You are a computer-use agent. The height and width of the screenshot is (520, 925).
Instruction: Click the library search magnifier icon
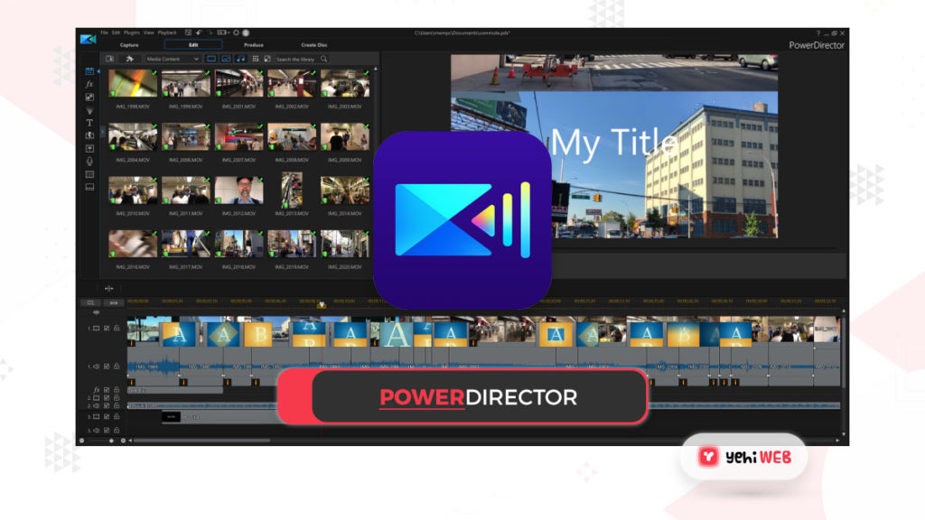pos(323,60)
